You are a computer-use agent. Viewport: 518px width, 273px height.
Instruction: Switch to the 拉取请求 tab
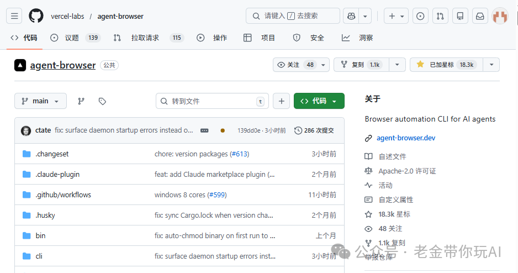[x=145, y=38]
